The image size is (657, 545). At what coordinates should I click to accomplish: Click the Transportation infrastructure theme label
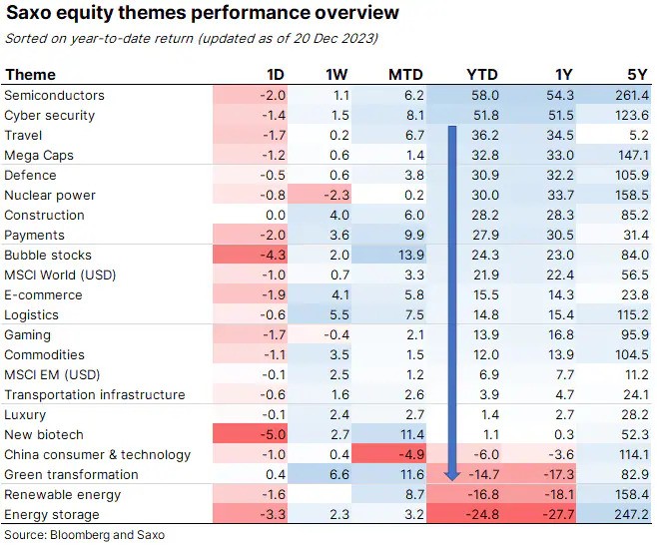tap(95, 395)
